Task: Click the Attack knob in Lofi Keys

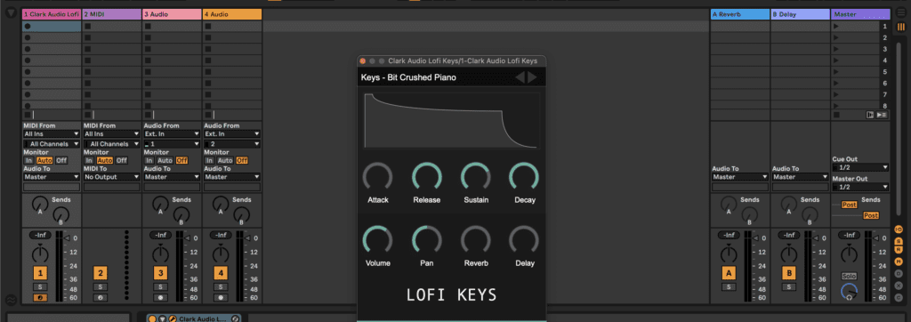Action: pos(377,177)
